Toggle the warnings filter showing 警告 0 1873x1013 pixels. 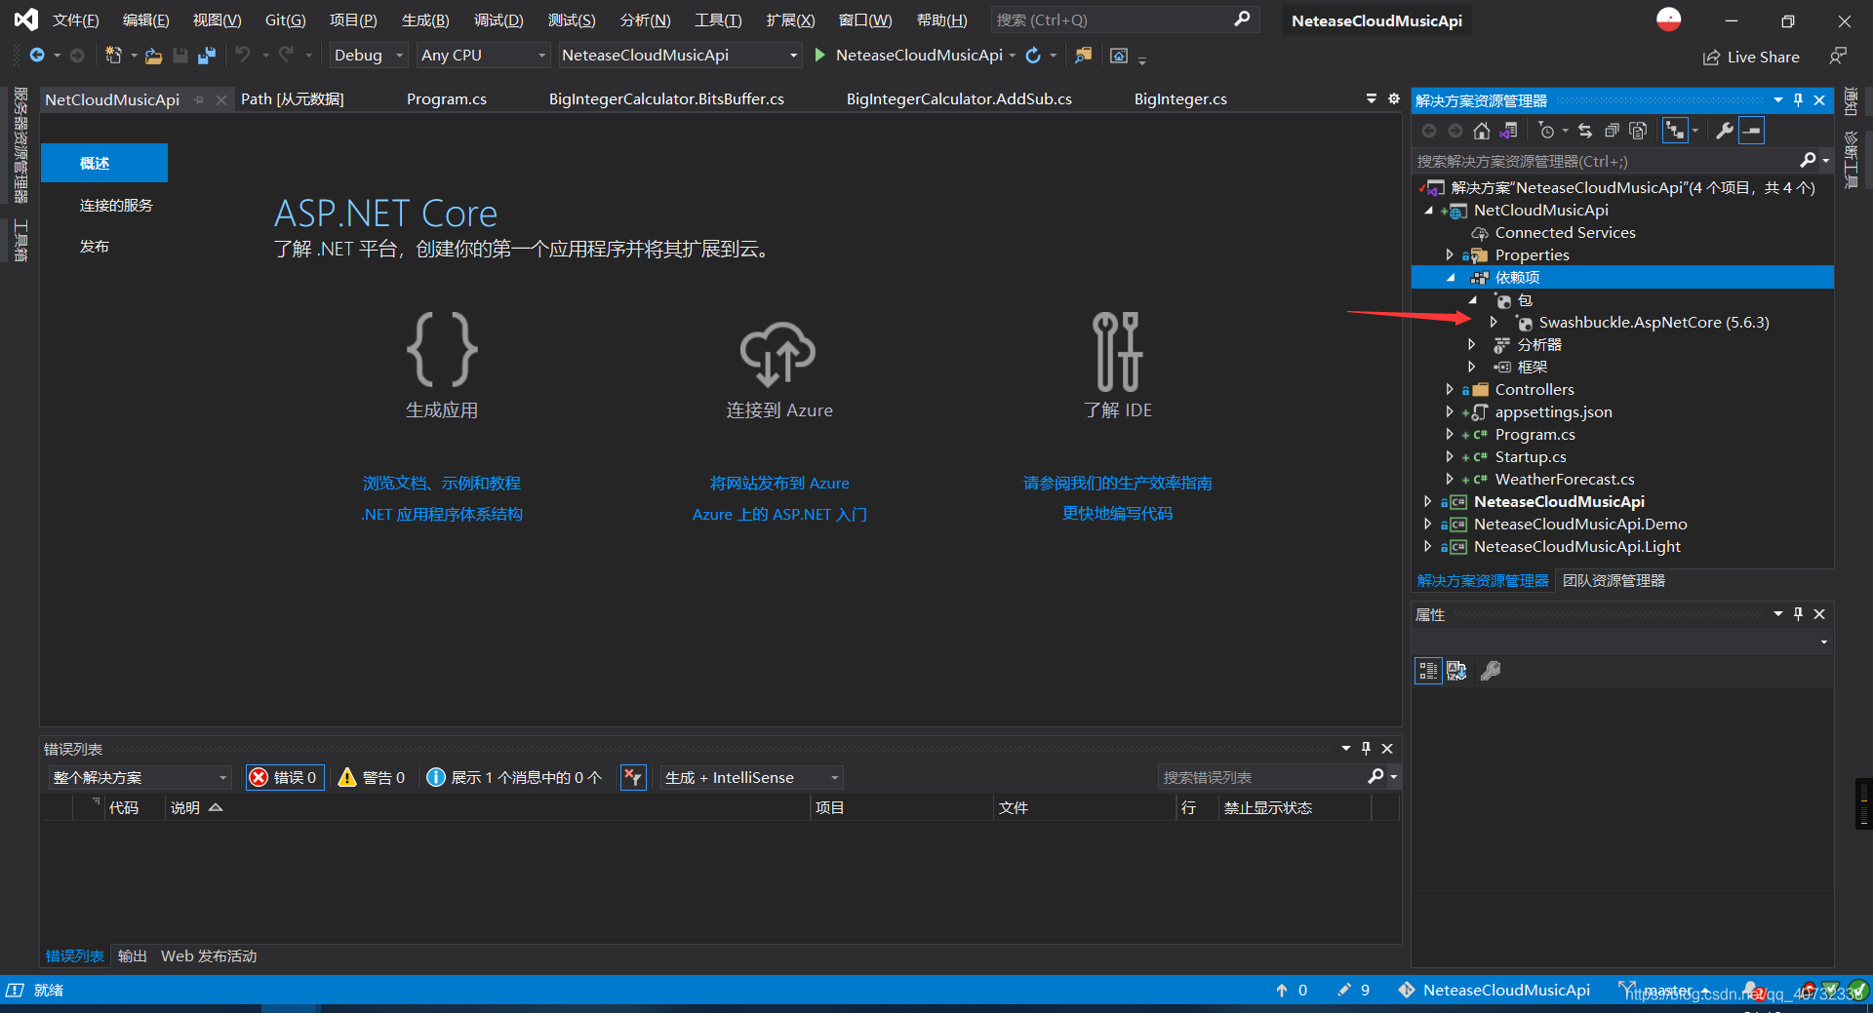pos(372,777)
